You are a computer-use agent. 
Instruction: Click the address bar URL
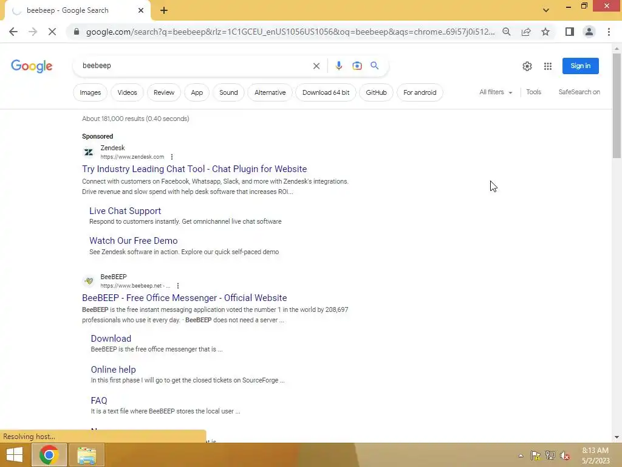[x=290, y=32]
